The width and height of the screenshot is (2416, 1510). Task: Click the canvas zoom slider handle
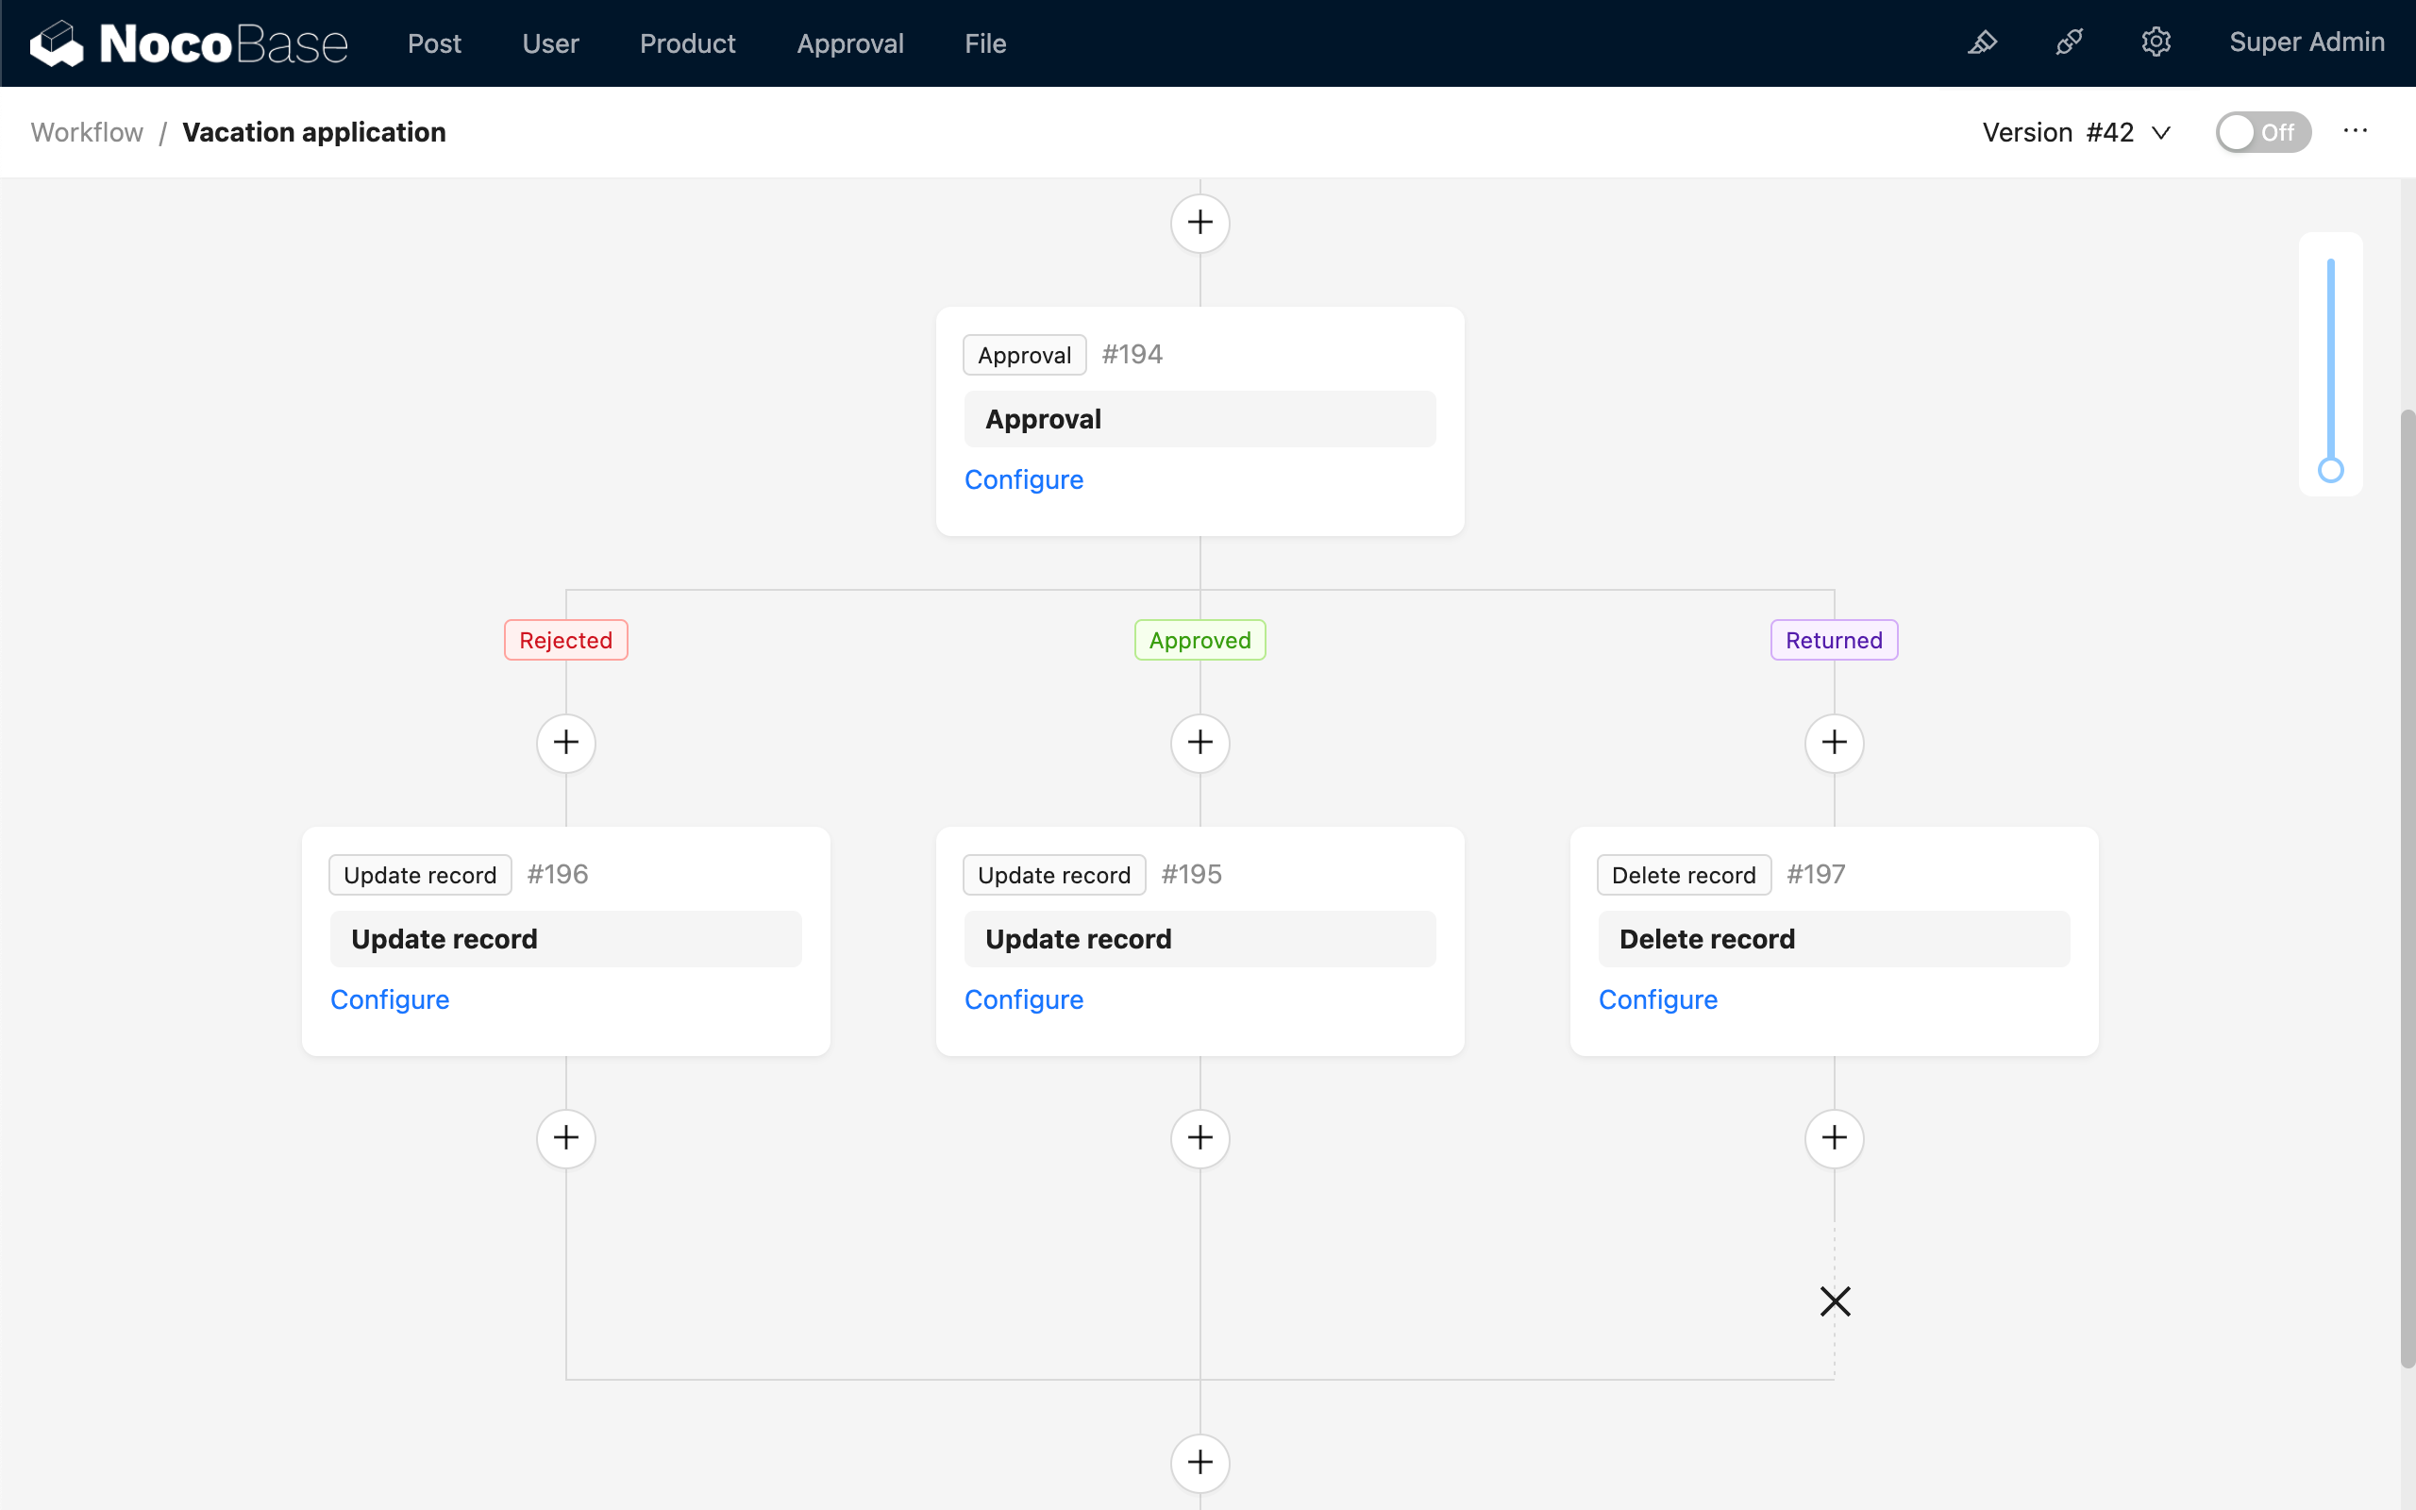(x=2330, y=469)
